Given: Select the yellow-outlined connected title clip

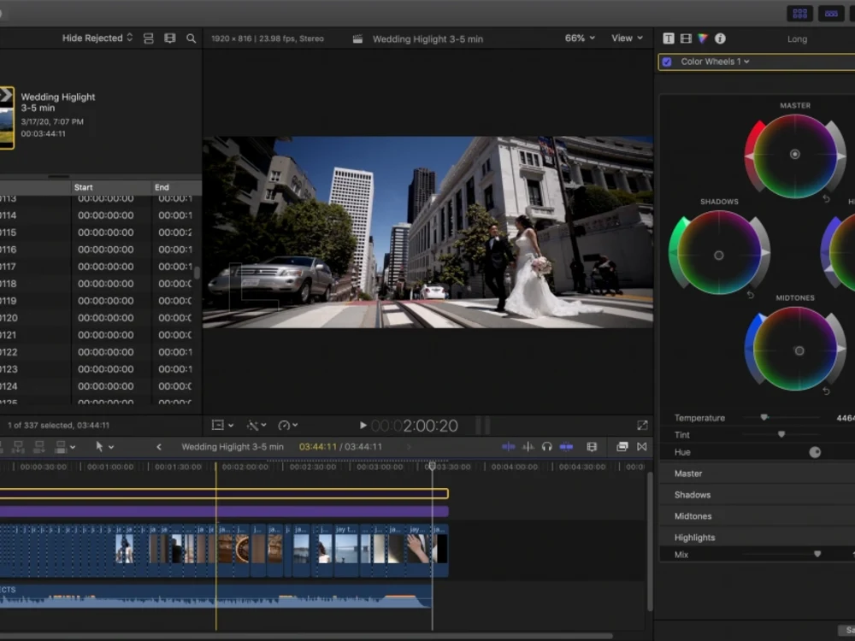Looking at the screenshot, I should [223, 494].
